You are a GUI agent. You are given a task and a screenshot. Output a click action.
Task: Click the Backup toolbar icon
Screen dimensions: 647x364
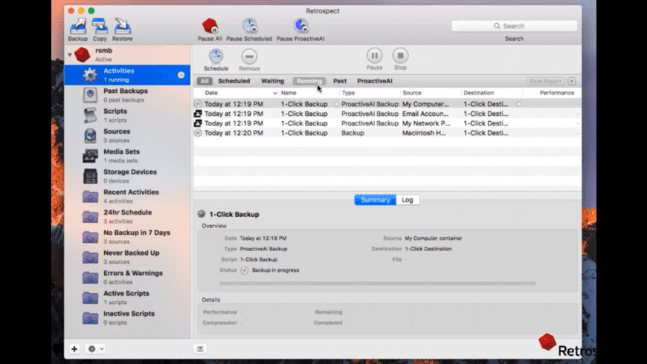78,27
